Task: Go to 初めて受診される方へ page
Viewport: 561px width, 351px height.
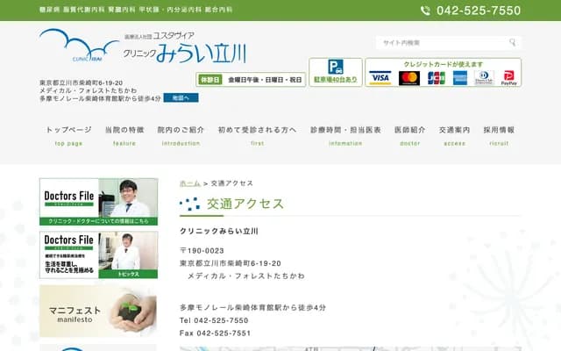Action: click(x=257, y=134)
